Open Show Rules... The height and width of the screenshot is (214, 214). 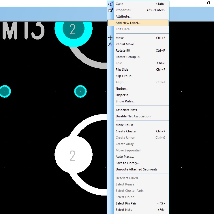pos(138,101)
